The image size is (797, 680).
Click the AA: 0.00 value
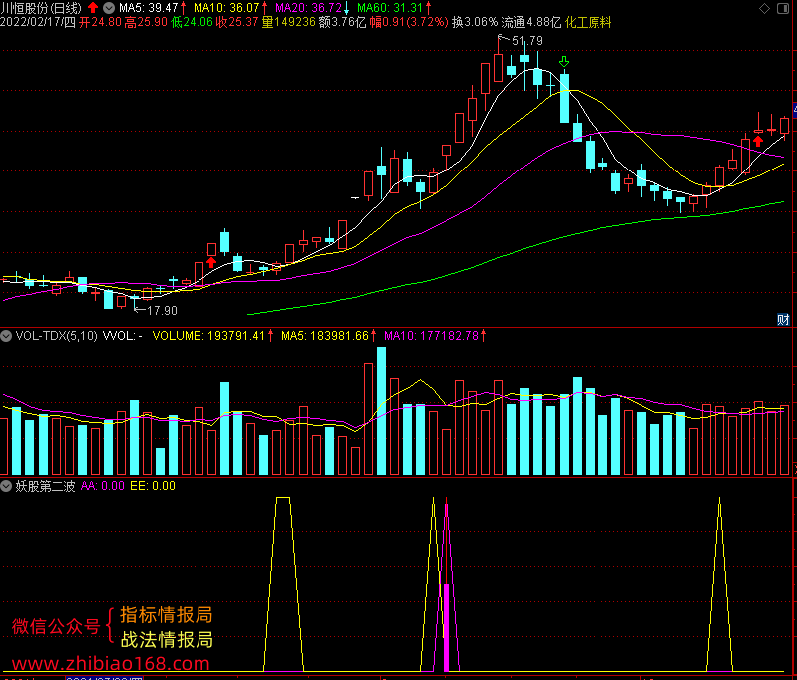[103, 486]
